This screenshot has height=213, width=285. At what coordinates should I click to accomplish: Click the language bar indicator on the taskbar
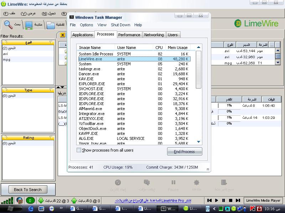click(208, 209)
